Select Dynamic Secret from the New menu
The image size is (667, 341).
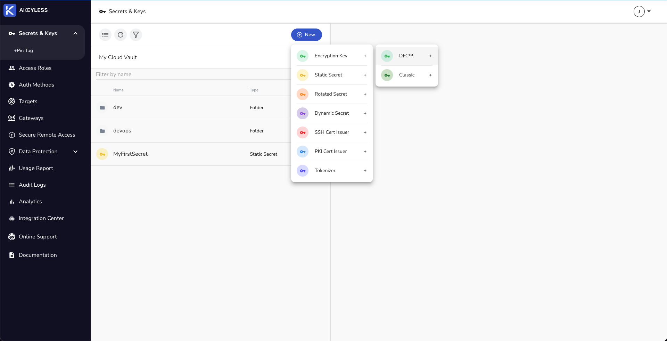(332, 113)
